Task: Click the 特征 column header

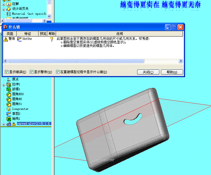Action: 28,34
